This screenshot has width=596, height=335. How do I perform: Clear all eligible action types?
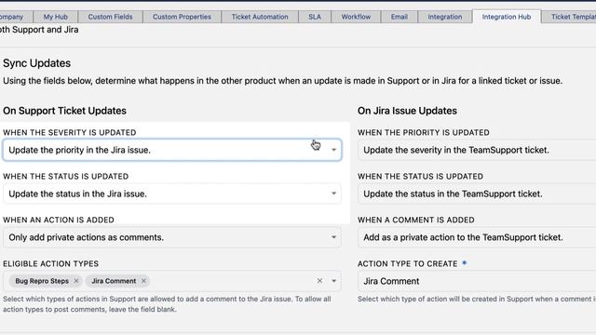[x=319, y=281]
